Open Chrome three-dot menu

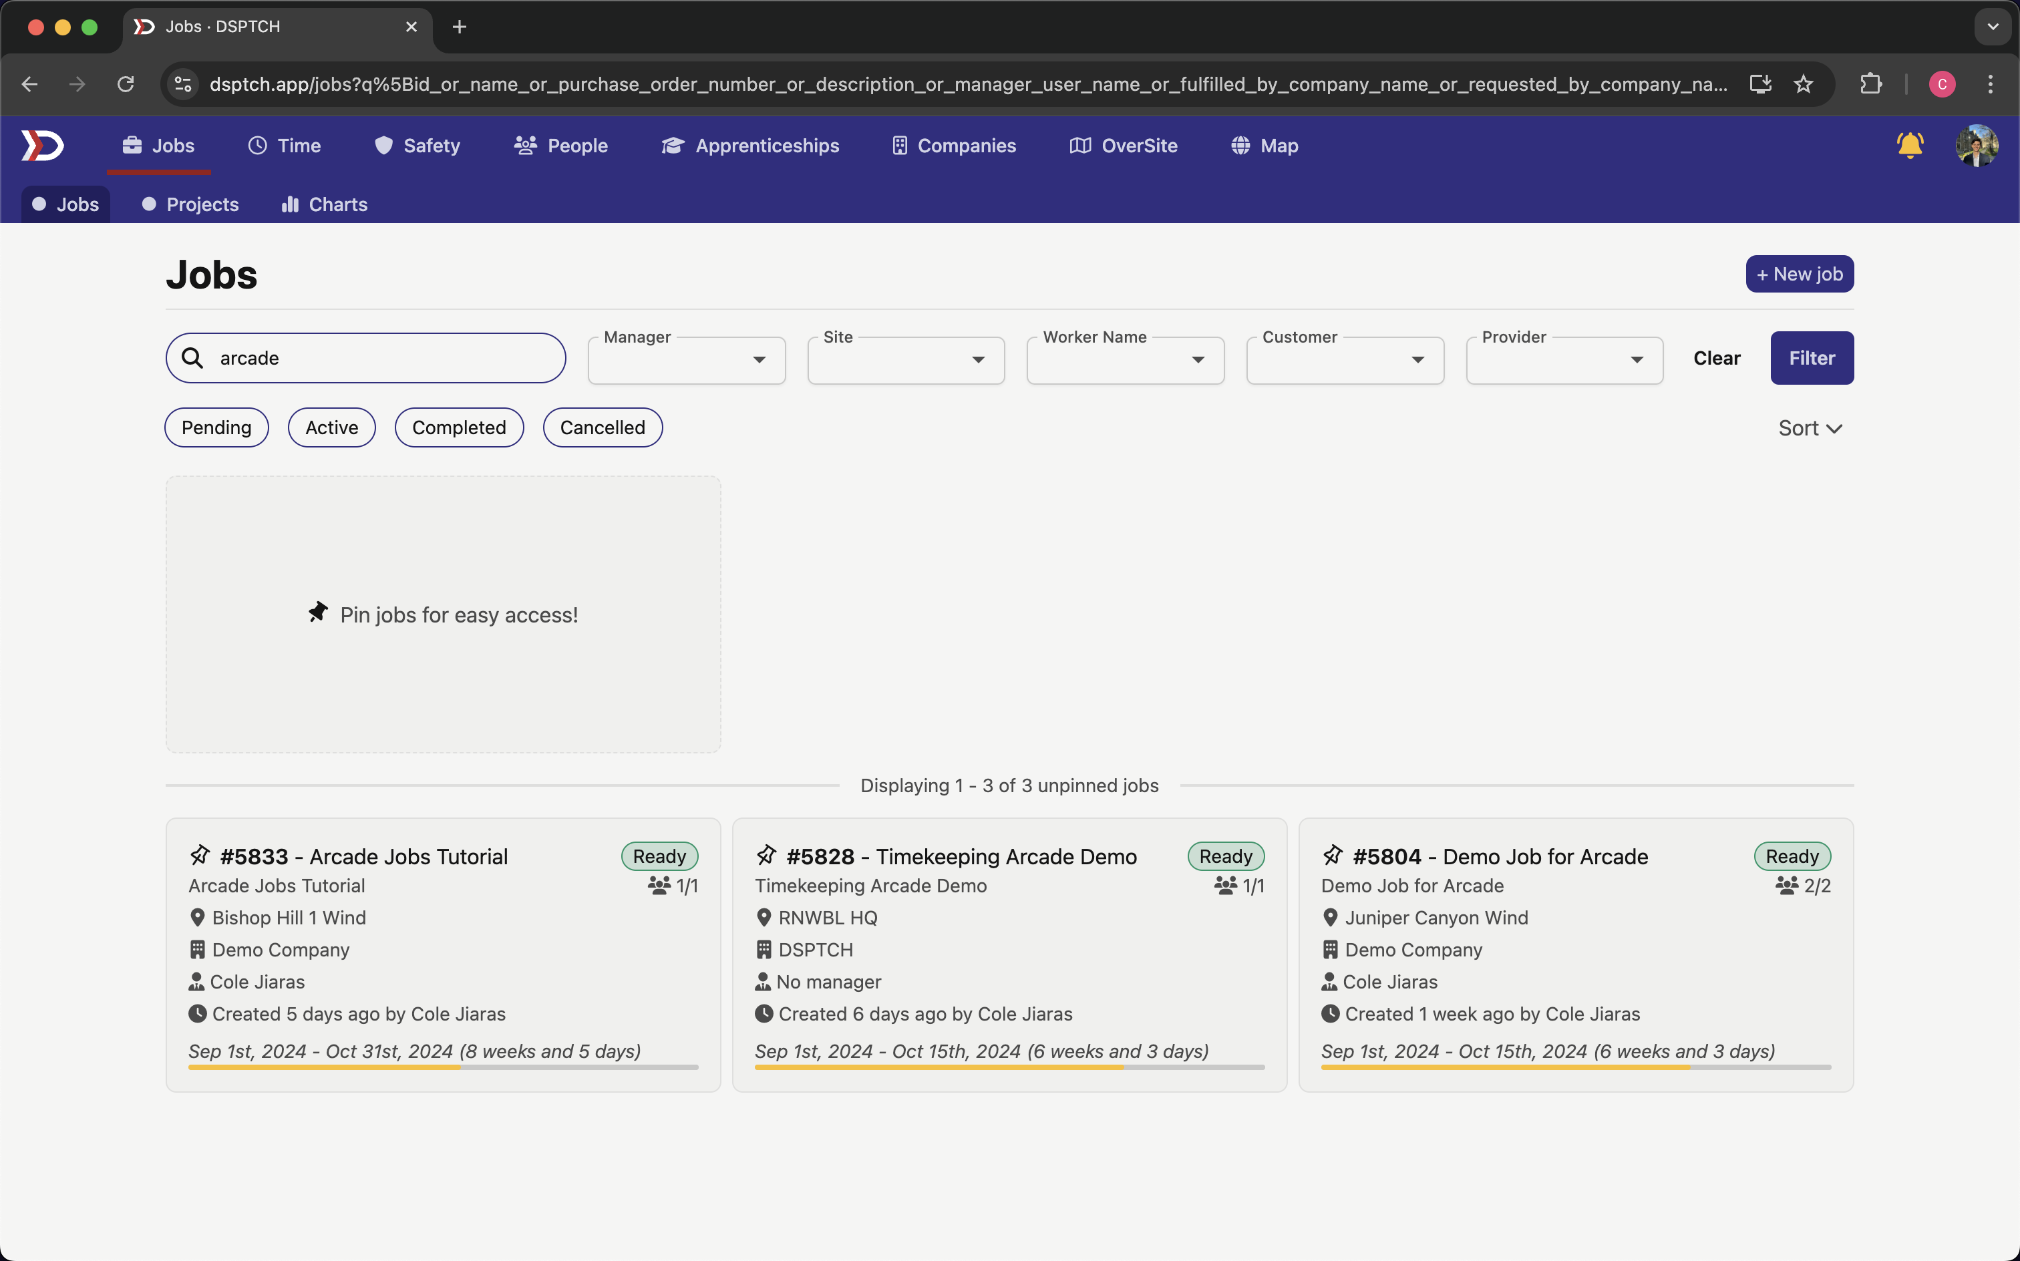click(1990, 84)
